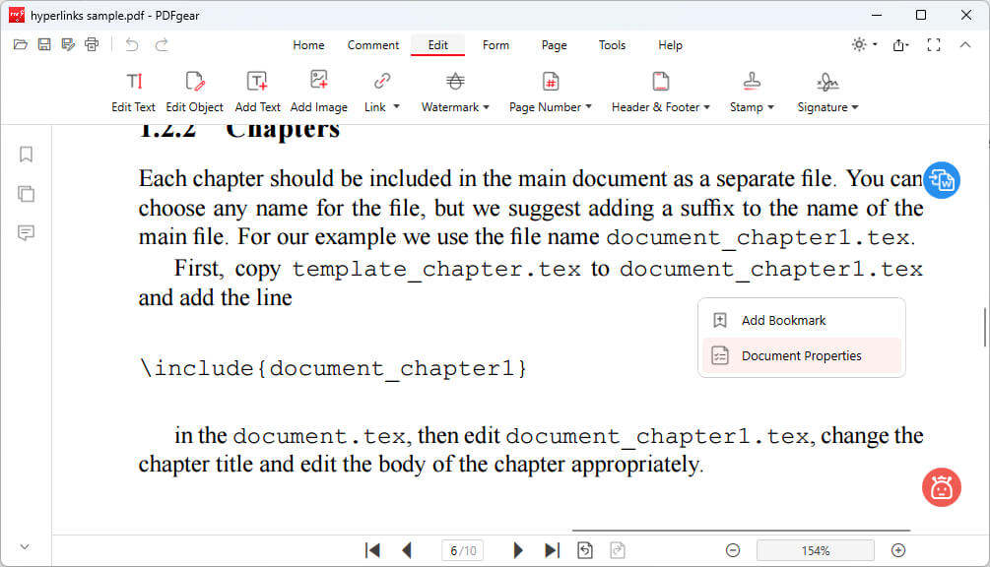Viewport: 990px width, 567px height.
Task: Open the bookmarks panel in the left sidebar
Action: 26,155
